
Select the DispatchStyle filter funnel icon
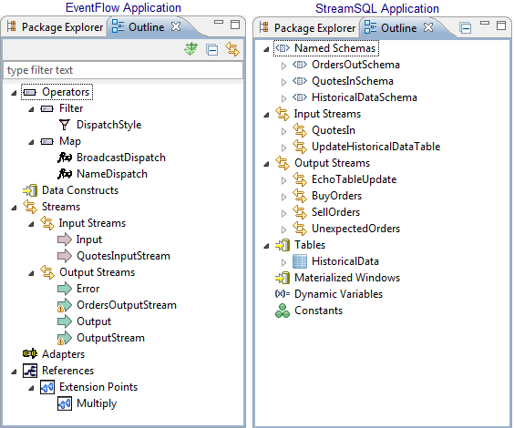65,125
